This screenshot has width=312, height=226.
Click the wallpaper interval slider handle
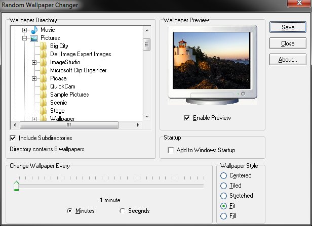pos(16,186)
